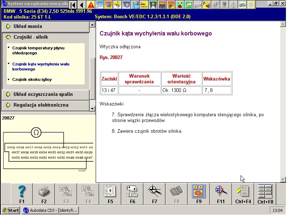Click the connector diagram 20827 image

(47, 148)
